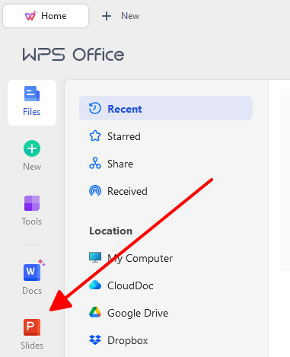Switch to the Home tab
This screenshot has height=357, width=290.
pos(46,16)
